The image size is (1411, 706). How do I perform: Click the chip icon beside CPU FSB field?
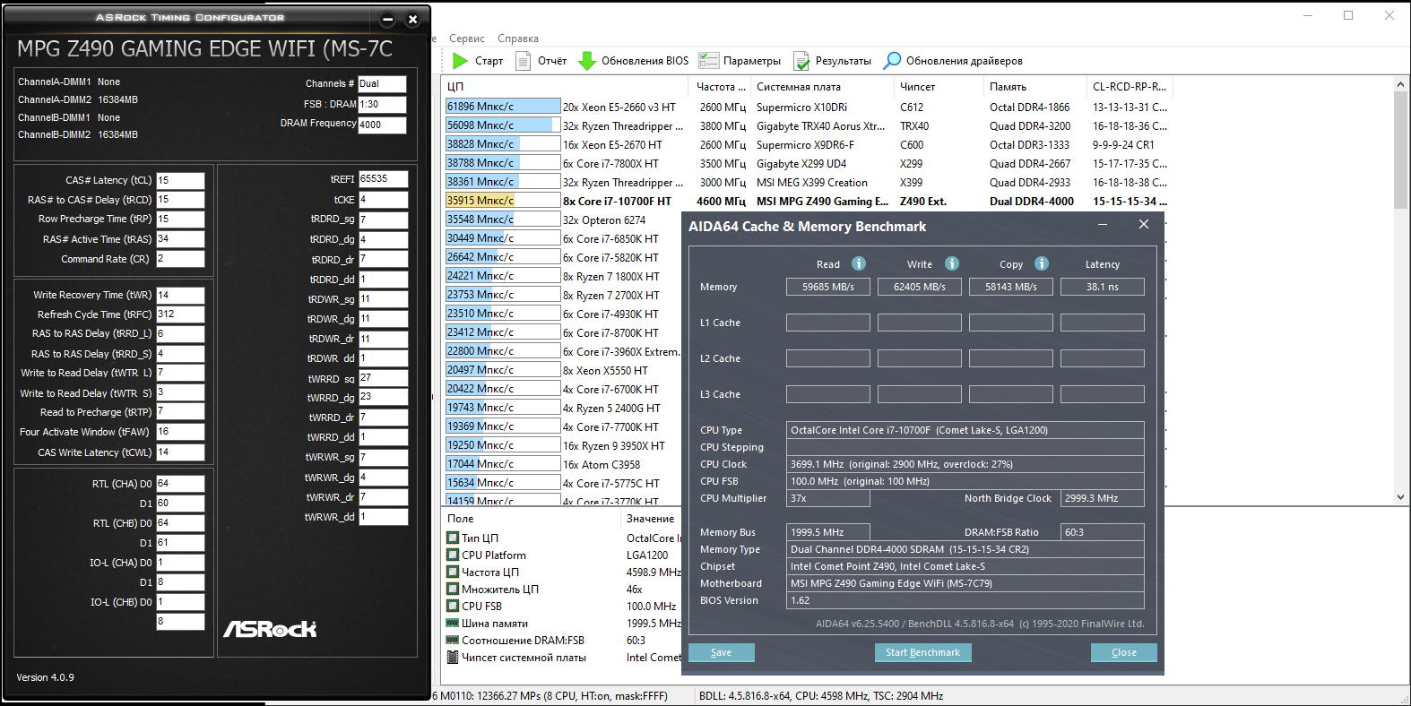coord(453,607)
